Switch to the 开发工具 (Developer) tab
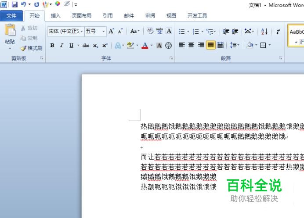 tap(197, 16)
